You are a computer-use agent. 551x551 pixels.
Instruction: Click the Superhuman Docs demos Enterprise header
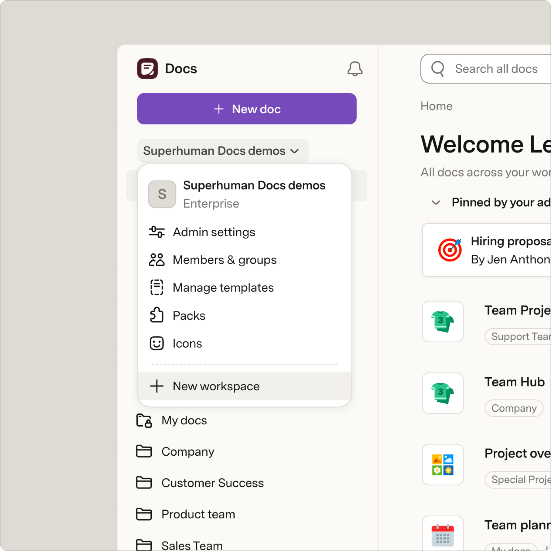245,194
